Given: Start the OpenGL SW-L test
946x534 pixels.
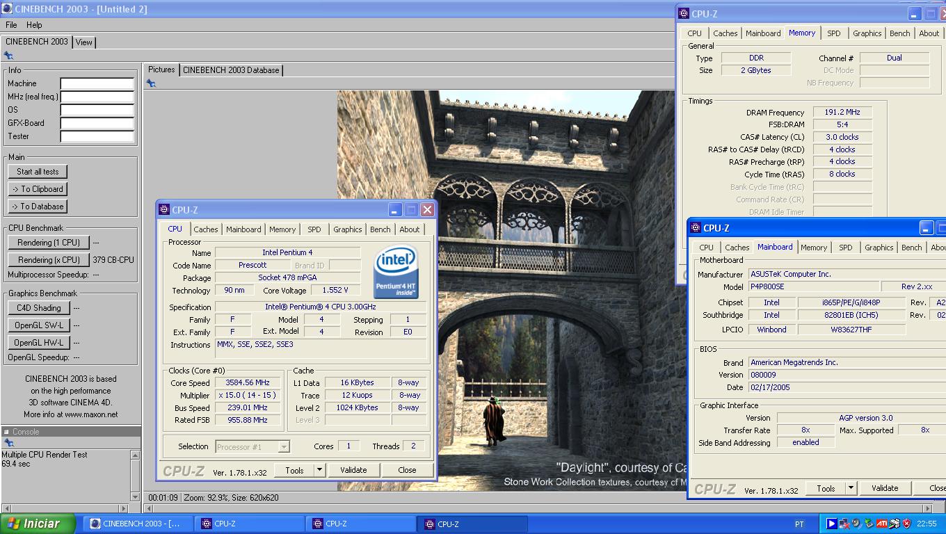Looking at the screenshot, I should 38,325.
